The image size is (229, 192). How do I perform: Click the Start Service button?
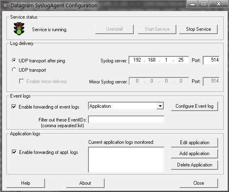click(157, 29)
